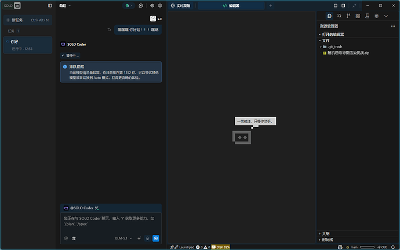
Task: Click the shrink arrows compact mode icon
Action: [x=354, y=6]
